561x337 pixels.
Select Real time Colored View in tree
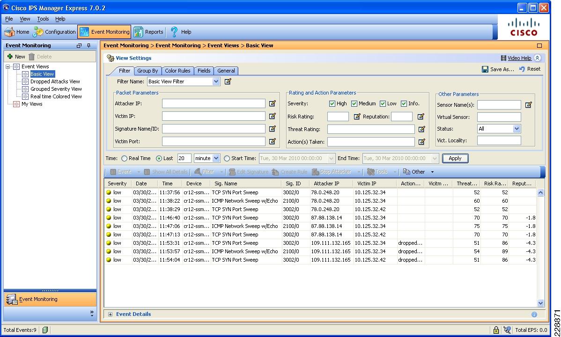coord(56,96)
